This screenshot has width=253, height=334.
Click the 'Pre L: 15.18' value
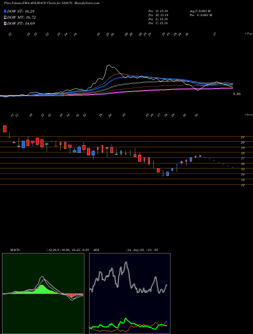coord(158,19)
